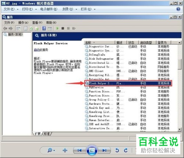This screenshot has width=184, height=158.
Task: Click the Export List toolbar icon
Action: tap(37, 28)
